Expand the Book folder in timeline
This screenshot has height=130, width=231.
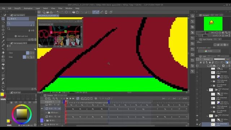(x=46, y=113)
